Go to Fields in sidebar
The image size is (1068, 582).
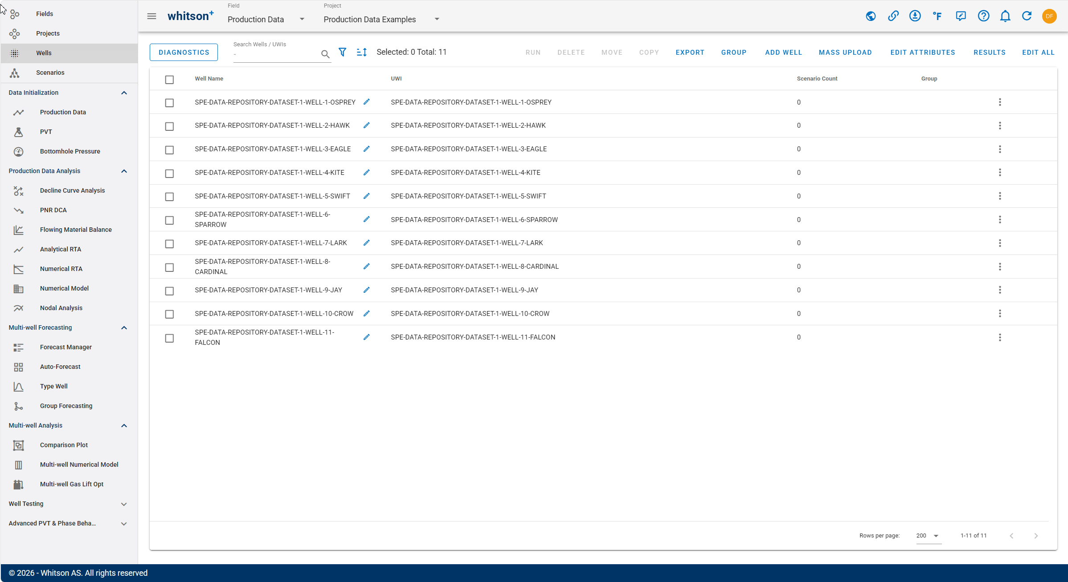pyautogui.click(x=69, y=14)
